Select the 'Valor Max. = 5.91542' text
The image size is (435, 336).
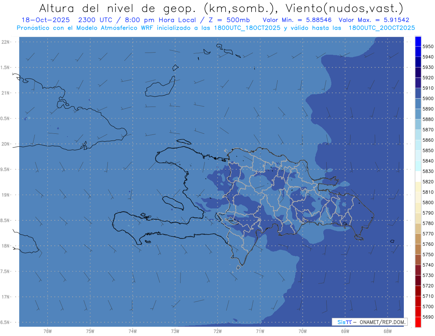(x=374, y=20)
